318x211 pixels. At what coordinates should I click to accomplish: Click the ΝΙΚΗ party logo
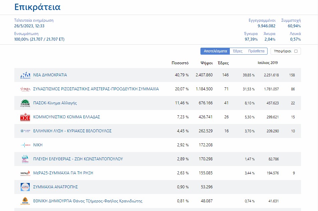click(25, 145)
